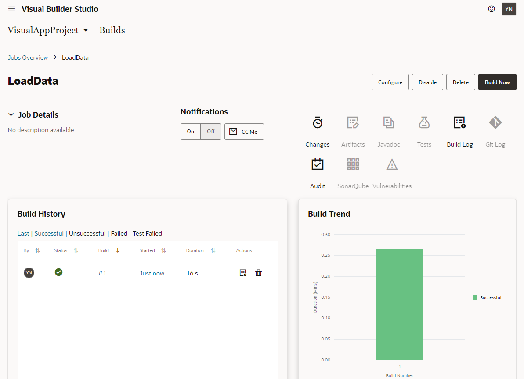Viewport: 524px width, 379px height.
Task: Toggle the CC Me email option
Action: tap(244, 132)
